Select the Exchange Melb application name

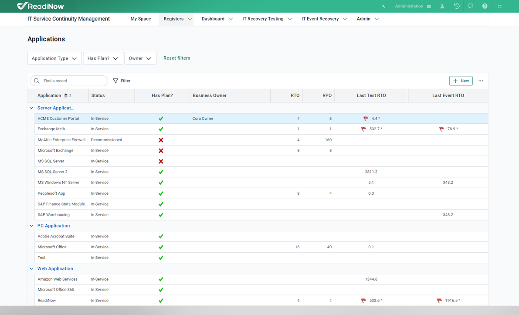pos(51,129)
